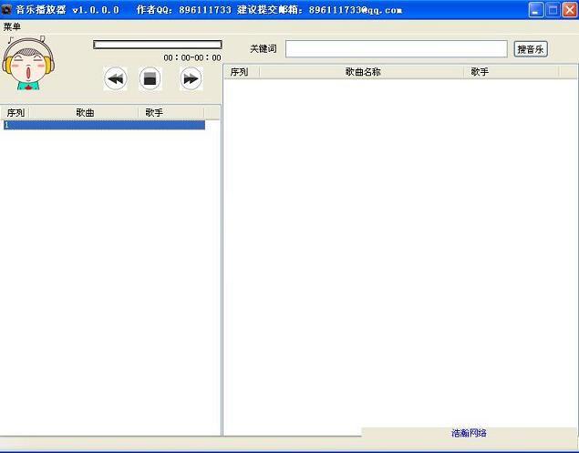Click 序列 header in search results
Image resolution: width=579 pixels, height=453 pixels.
pos(240,72)
